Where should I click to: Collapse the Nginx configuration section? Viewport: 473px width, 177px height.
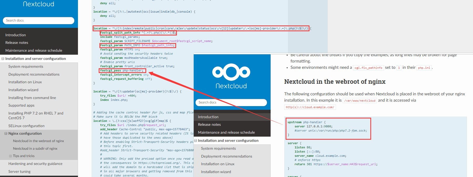click(x=6, y=133)
